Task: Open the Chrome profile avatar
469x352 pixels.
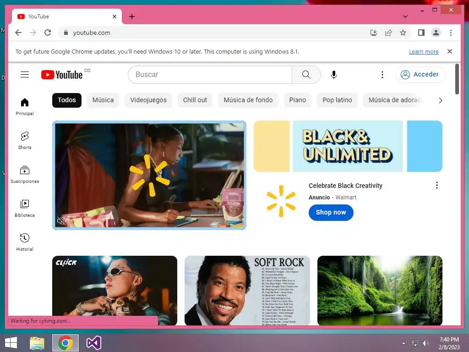Action: 436,33
